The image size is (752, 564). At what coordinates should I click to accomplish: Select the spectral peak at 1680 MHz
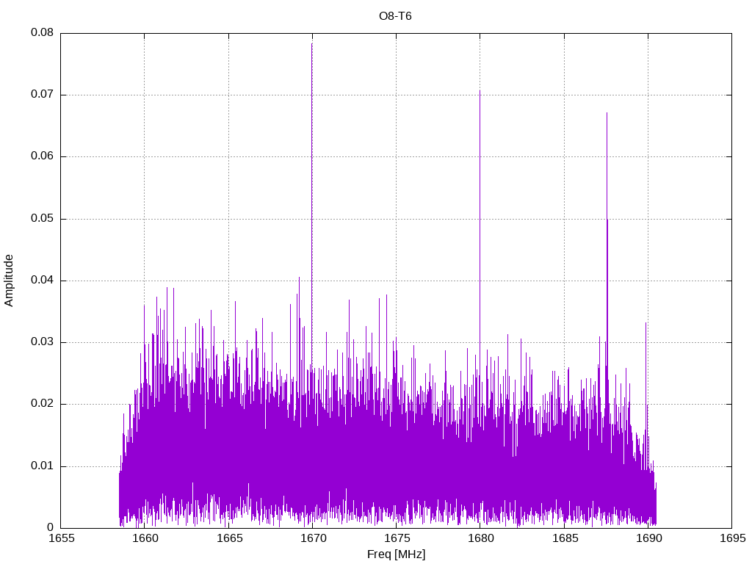pos(480,91)
